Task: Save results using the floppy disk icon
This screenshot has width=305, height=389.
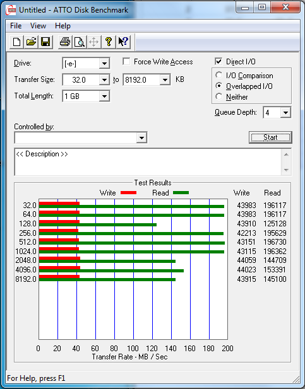Action: coord(45,42)
